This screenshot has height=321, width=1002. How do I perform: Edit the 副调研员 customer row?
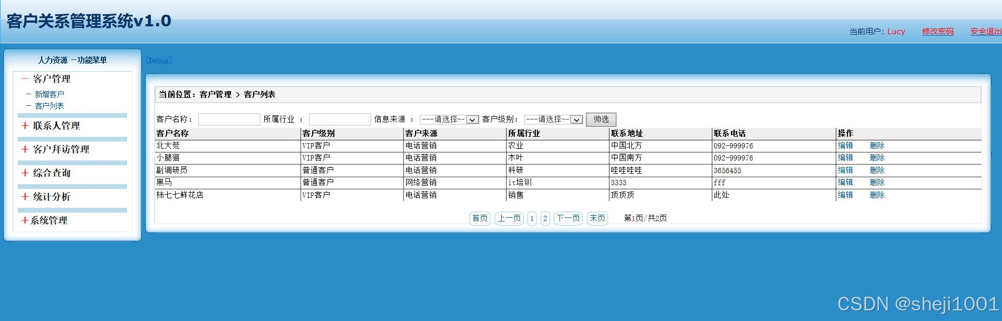(845, 170)
